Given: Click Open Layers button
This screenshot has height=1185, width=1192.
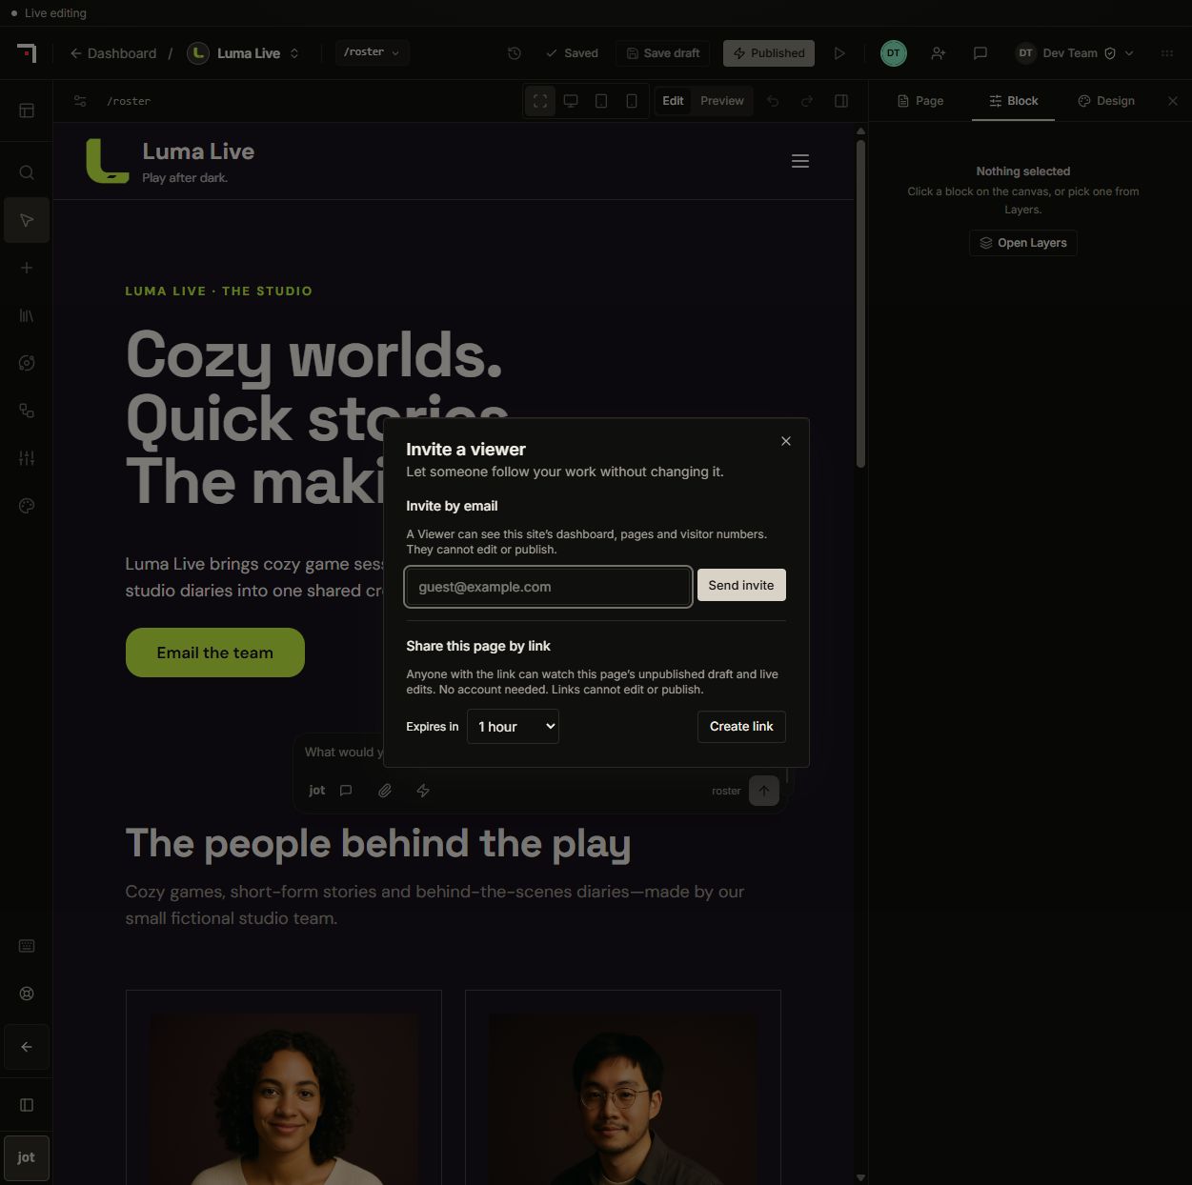Looking at the screenshot, I should click(1023, 243).
